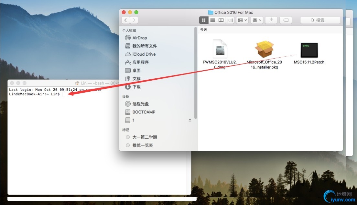Click the 设备 sidebar section header
This screenshot has height=205, width=357.
click(126, 97)
